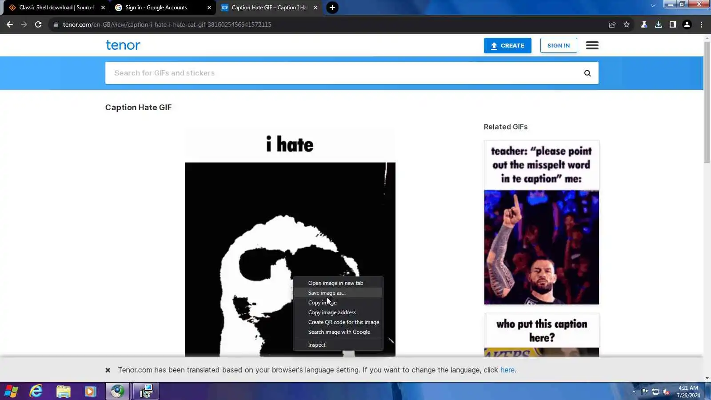Click the site security lock icon
This screenshot has height=400, width=711.
point(56,24)
